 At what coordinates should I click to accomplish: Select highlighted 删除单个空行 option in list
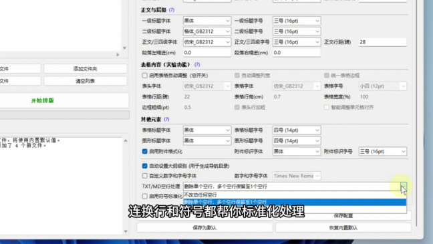coord(295,202)
